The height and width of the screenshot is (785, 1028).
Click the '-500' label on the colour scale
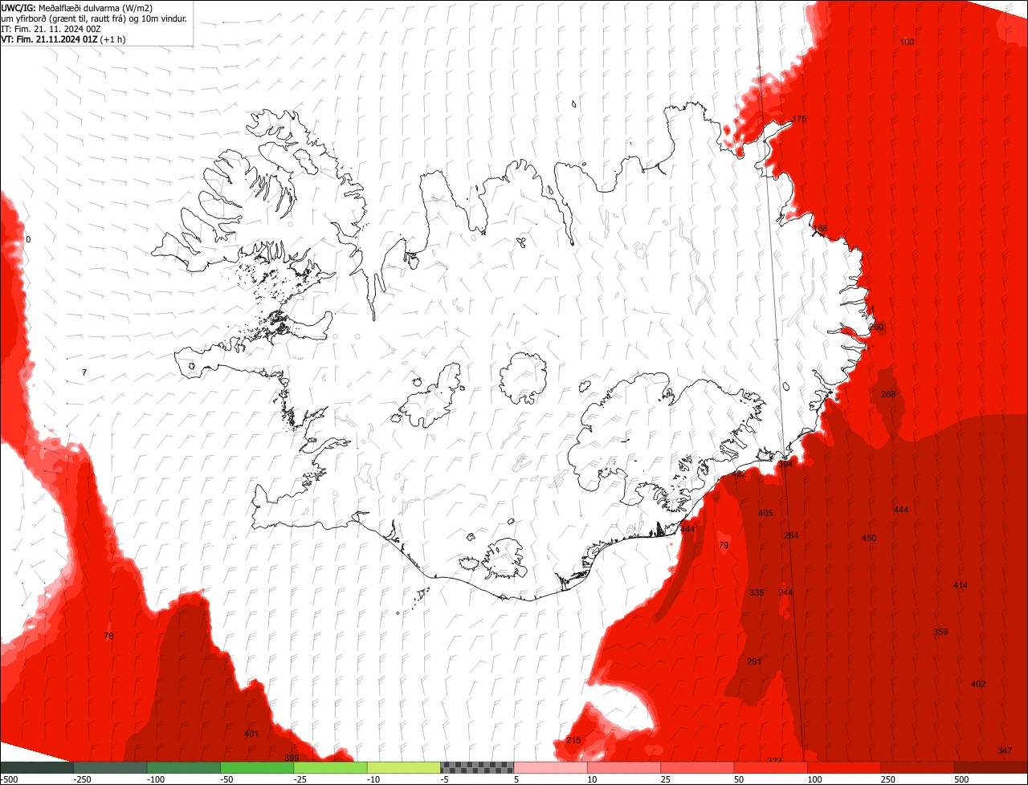[x=9, y=779]
